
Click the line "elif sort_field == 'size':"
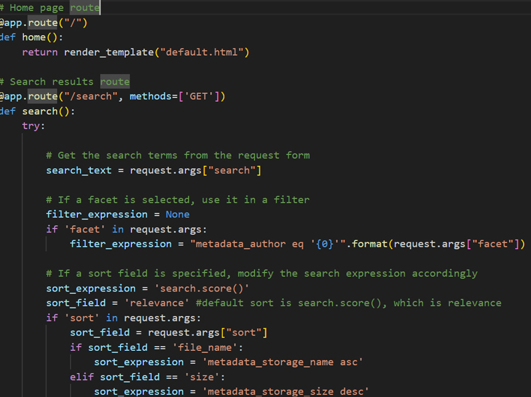(148, 377)
